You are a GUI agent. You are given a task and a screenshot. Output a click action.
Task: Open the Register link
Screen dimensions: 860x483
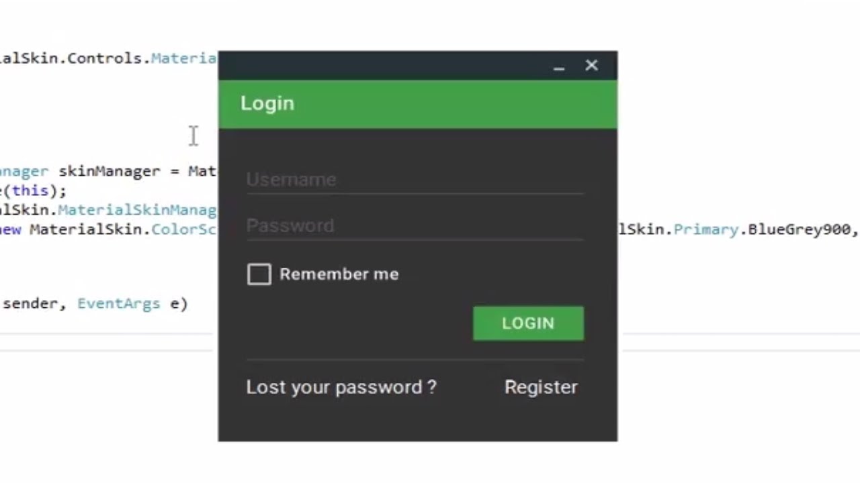point(541,387)
